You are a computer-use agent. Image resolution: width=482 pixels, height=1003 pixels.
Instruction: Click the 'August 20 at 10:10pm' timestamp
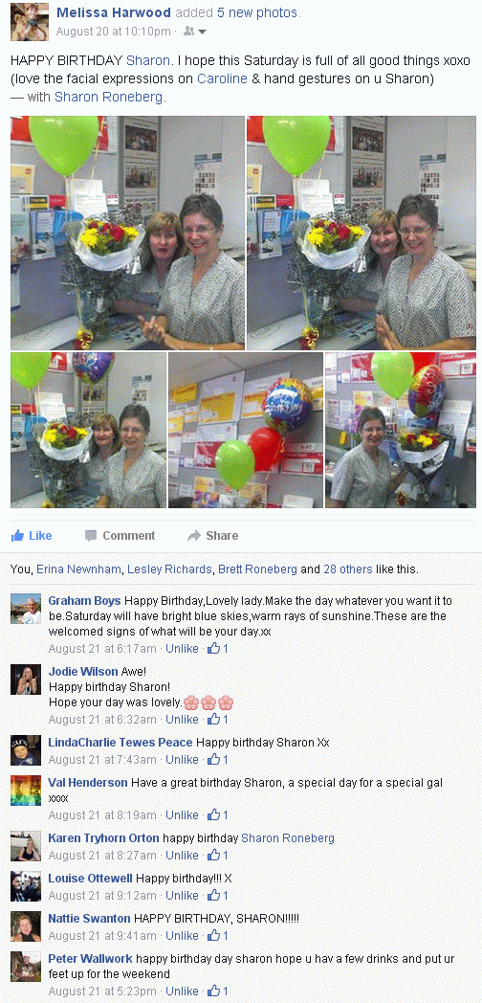tap(113, 32)
